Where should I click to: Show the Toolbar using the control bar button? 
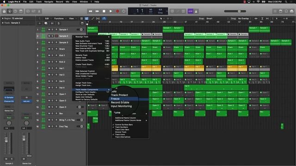[21, 11]
